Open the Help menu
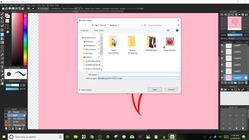Screen dimensions: 249x140 [x=57, y=5]
